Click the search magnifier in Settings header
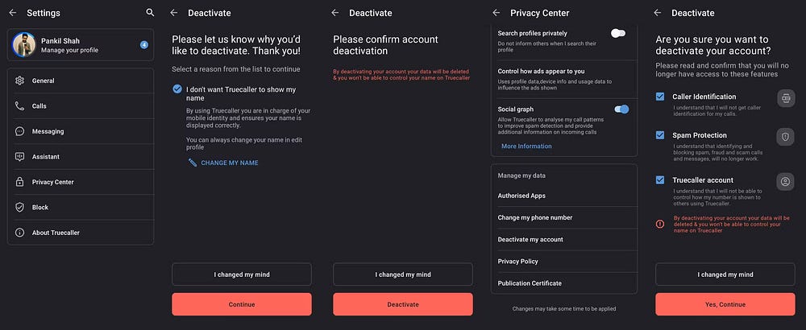This screenshot has width=806, height=330. tap(150, 13)
